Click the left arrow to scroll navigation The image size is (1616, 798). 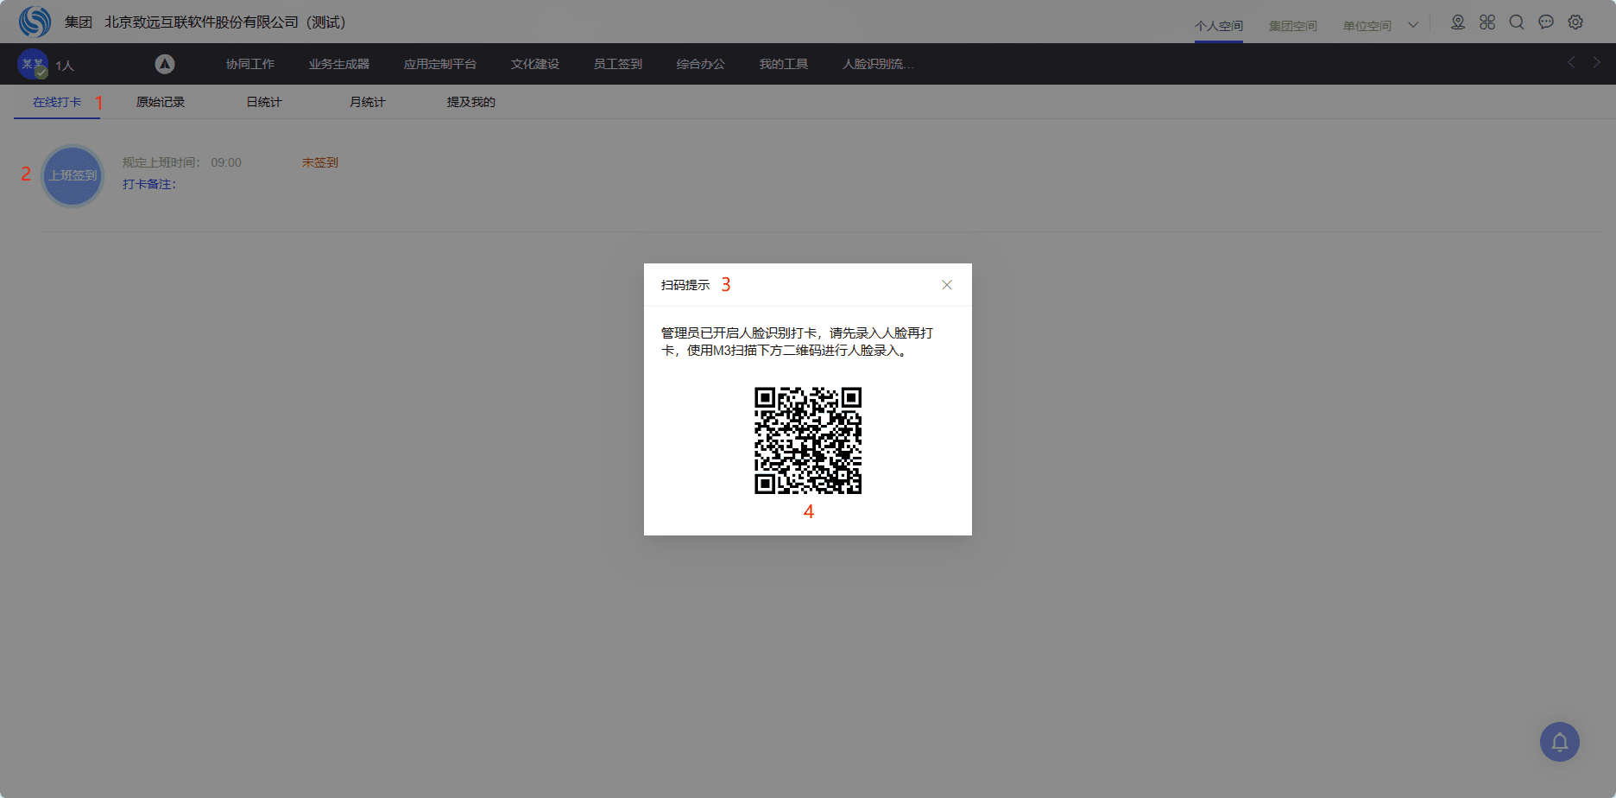tap(1571, 62)
